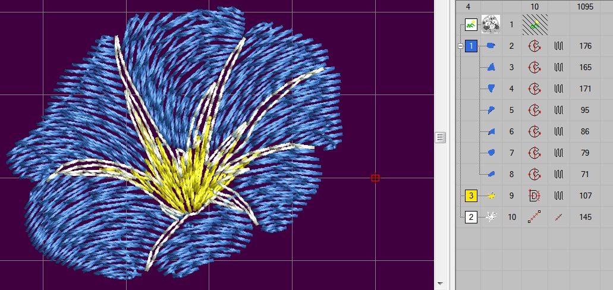Open the grayscale flower thumbnail in row 1
This screenshot has width=613, height=290.
coord(491,24)
